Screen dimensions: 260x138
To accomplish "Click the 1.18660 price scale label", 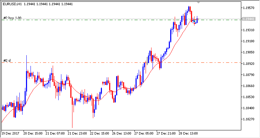I will pos(249,86).
